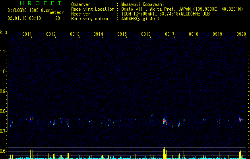This screenshot has width=250, height=159.
Task: Click the antenna value A504HB(yagi 4el)
Action: [140, 19]
